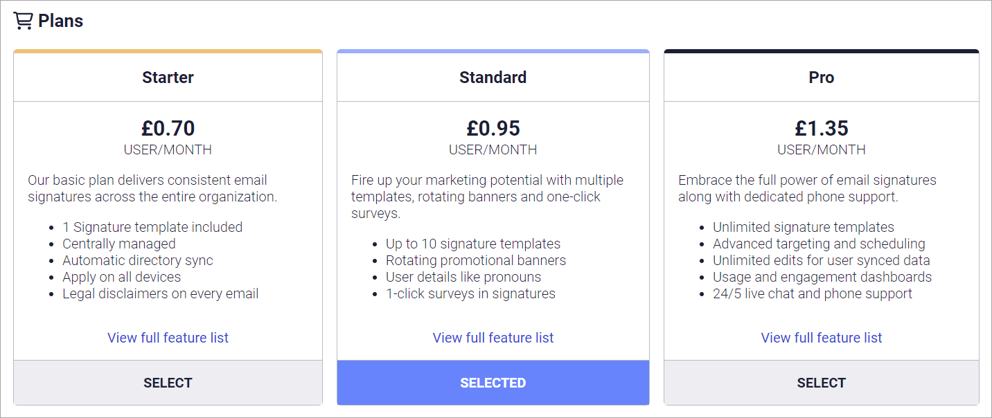Click the yellow color bar atop Starter card
The height and width of the screenshot is (418, 992).
168,51
